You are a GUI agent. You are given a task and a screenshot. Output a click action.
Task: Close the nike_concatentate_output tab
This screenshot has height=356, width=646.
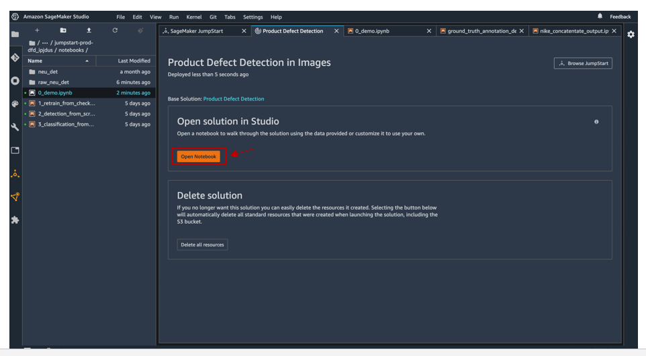[614, 31]
